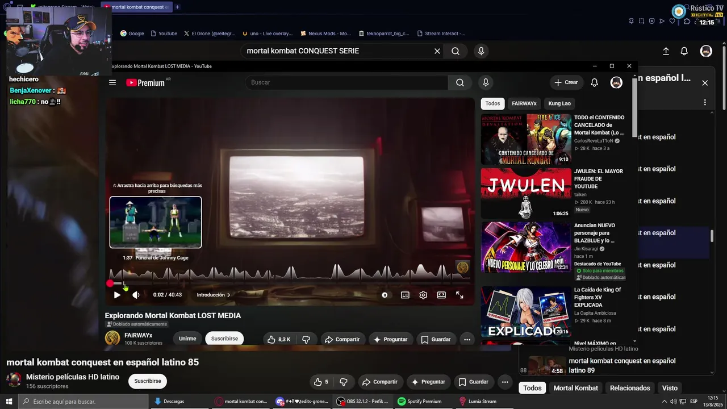Open Lumia Stream from the taskbar
The image size is (727, 409).
pos(478,402)
